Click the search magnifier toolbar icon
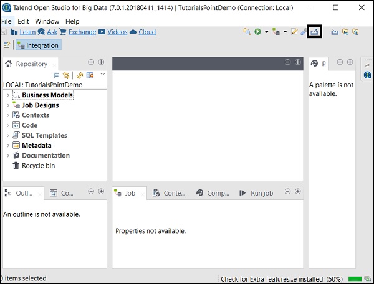 click(247, 32)
